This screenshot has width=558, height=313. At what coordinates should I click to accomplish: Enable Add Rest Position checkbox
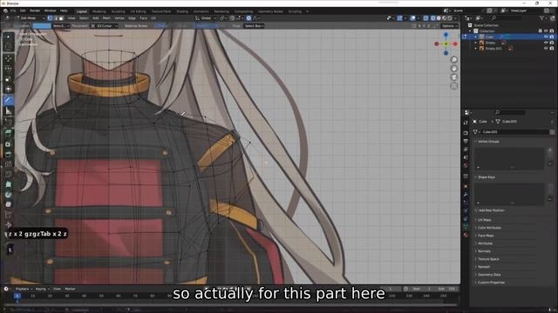coord(477,210)
